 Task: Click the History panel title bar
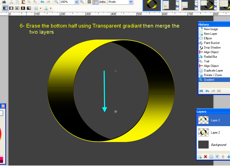coord(214,24)
